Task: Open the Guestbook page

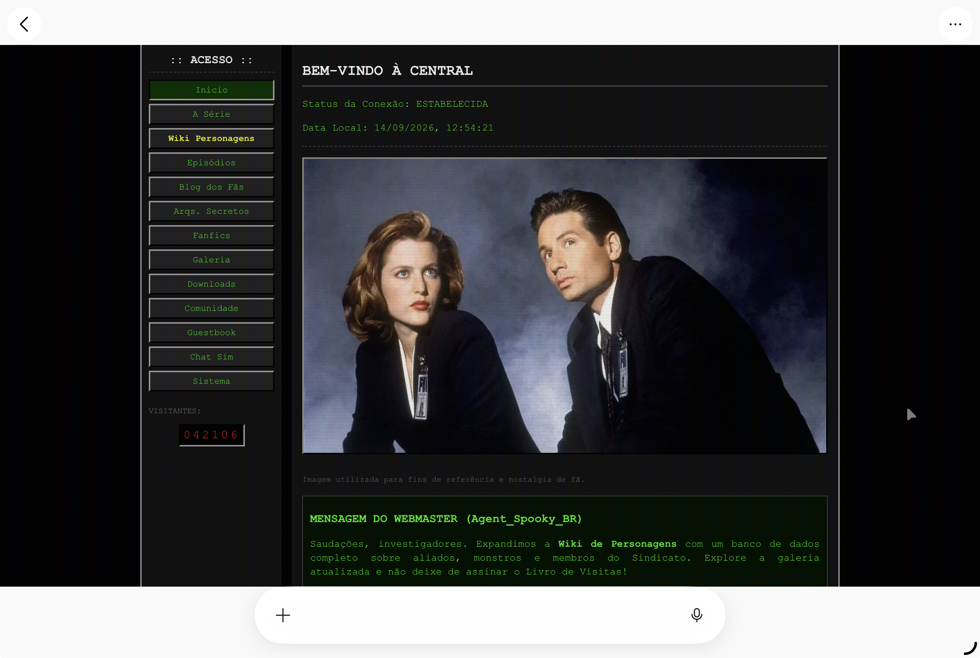Action: coord(212,333)
